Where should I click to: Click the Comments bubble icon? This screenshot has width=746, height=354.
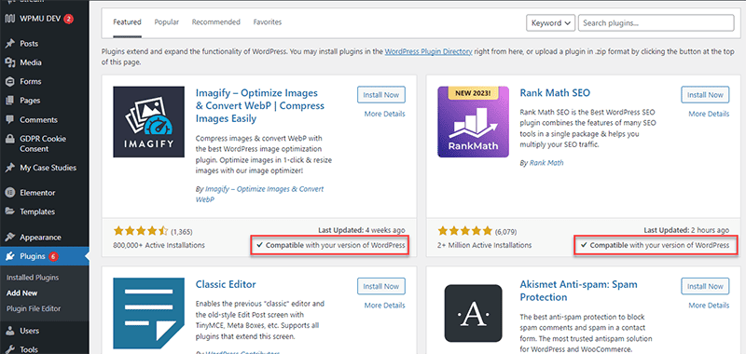(x=9, y=120)
